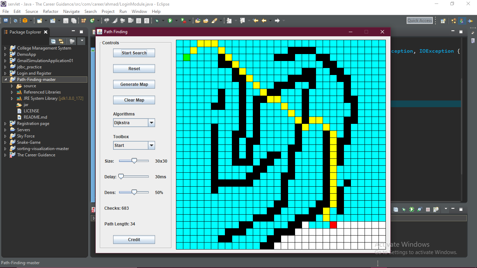Open the Package Explorer view menu arrow
Screen dimensions: 477x268
click(81, 41)
